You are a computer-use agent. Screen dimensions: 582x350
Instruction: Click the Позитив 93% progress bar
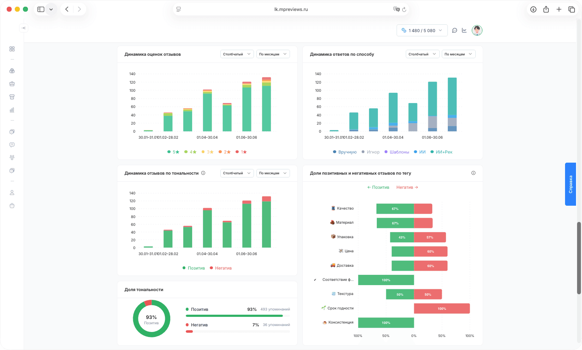(238, 316)
